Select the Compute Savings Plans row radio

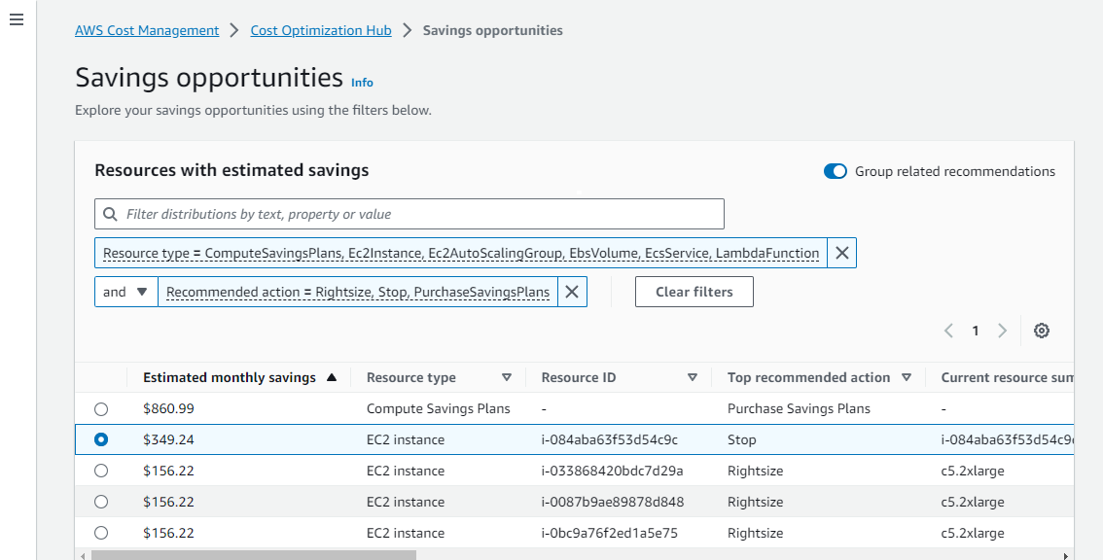[x=101, y=408]
